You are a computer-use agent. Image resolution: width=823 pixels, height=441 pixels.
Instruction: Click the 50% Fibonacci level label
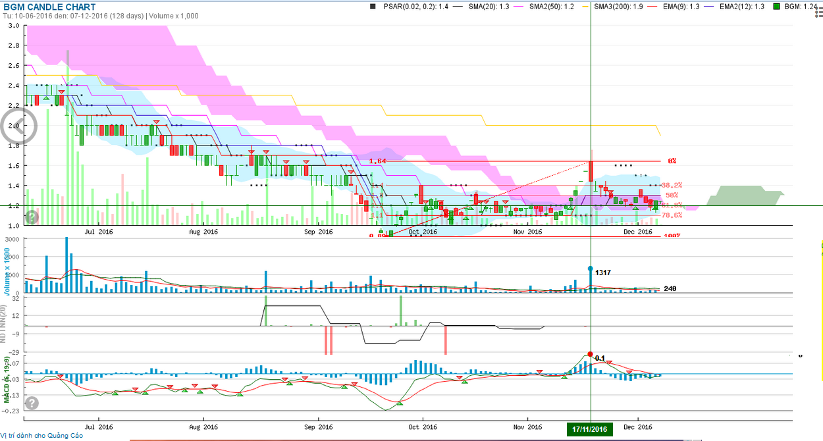tap(672, 195)
